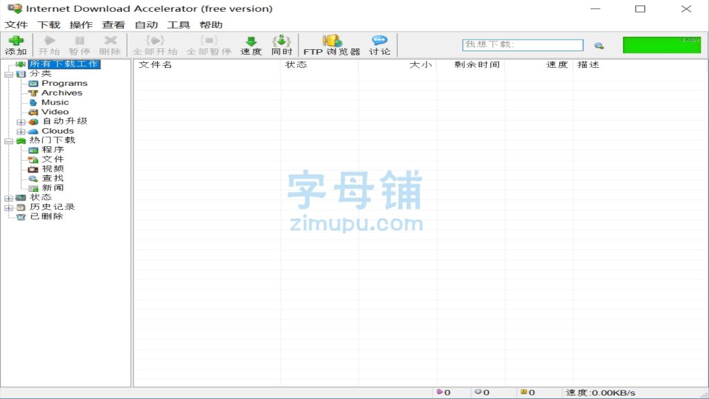The height and width of the screenshot is (399, 709).
Task: Select the 历史记录 tree label
Action: (x=53, y=206)
